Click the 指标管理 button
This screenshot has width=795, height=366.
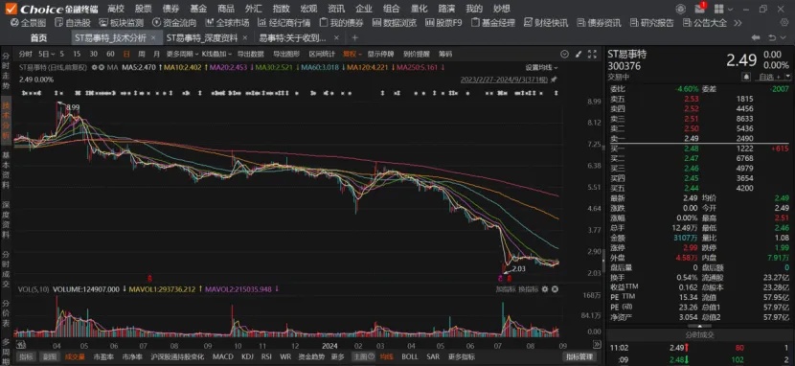coord(579,356)
